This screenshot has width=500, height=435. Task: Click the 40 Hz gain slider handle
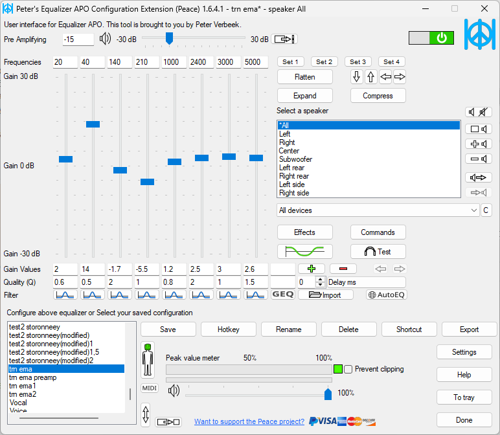[x=93, y=124]
